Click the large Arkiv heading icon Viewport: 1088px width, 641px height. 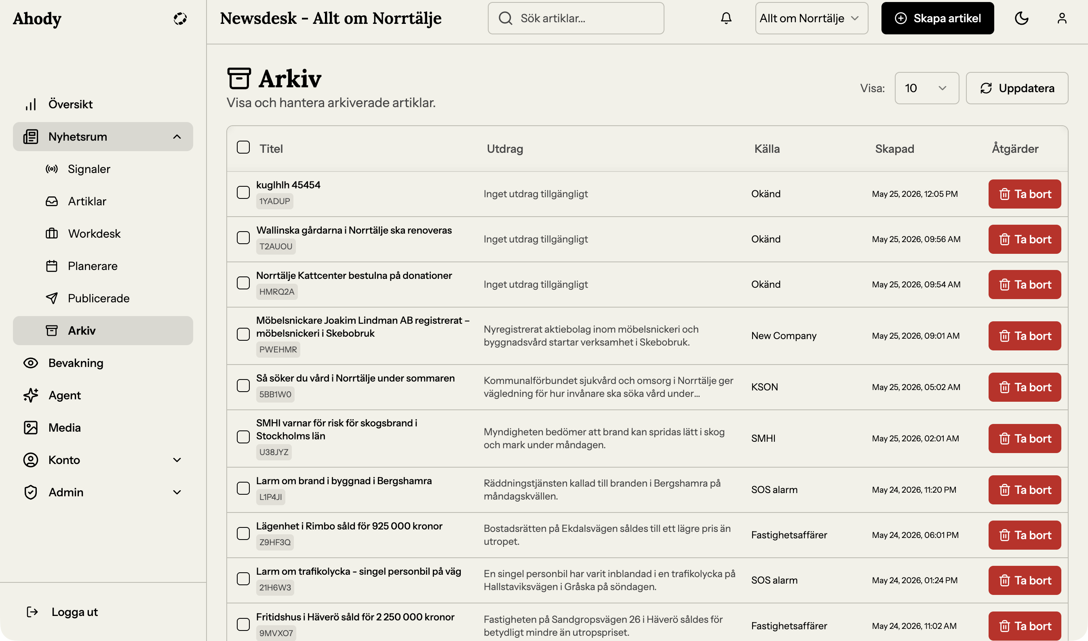(x=239, y=78)
